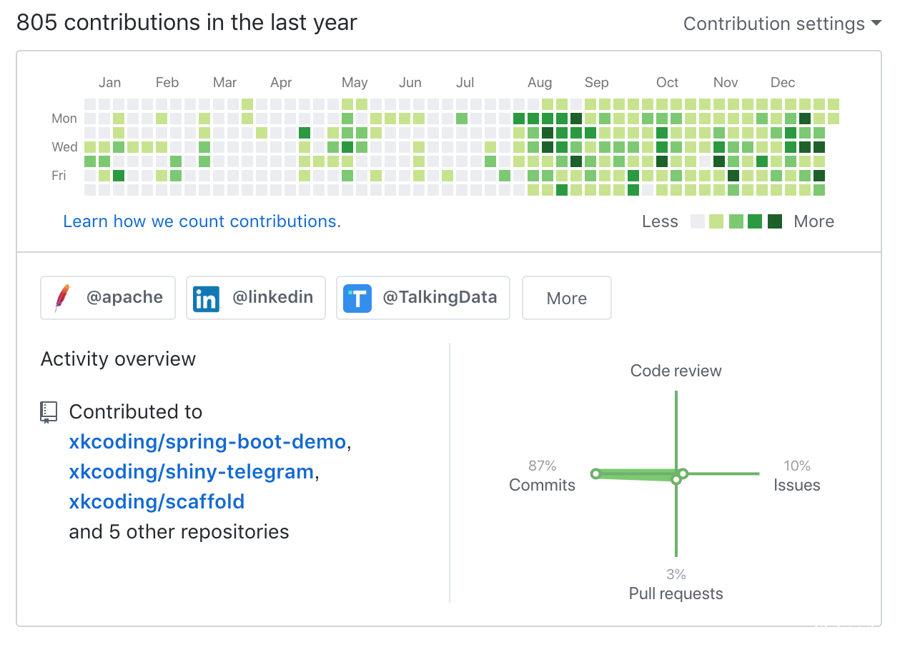Click the last contribution square in Monday row

tap(834, 119)
